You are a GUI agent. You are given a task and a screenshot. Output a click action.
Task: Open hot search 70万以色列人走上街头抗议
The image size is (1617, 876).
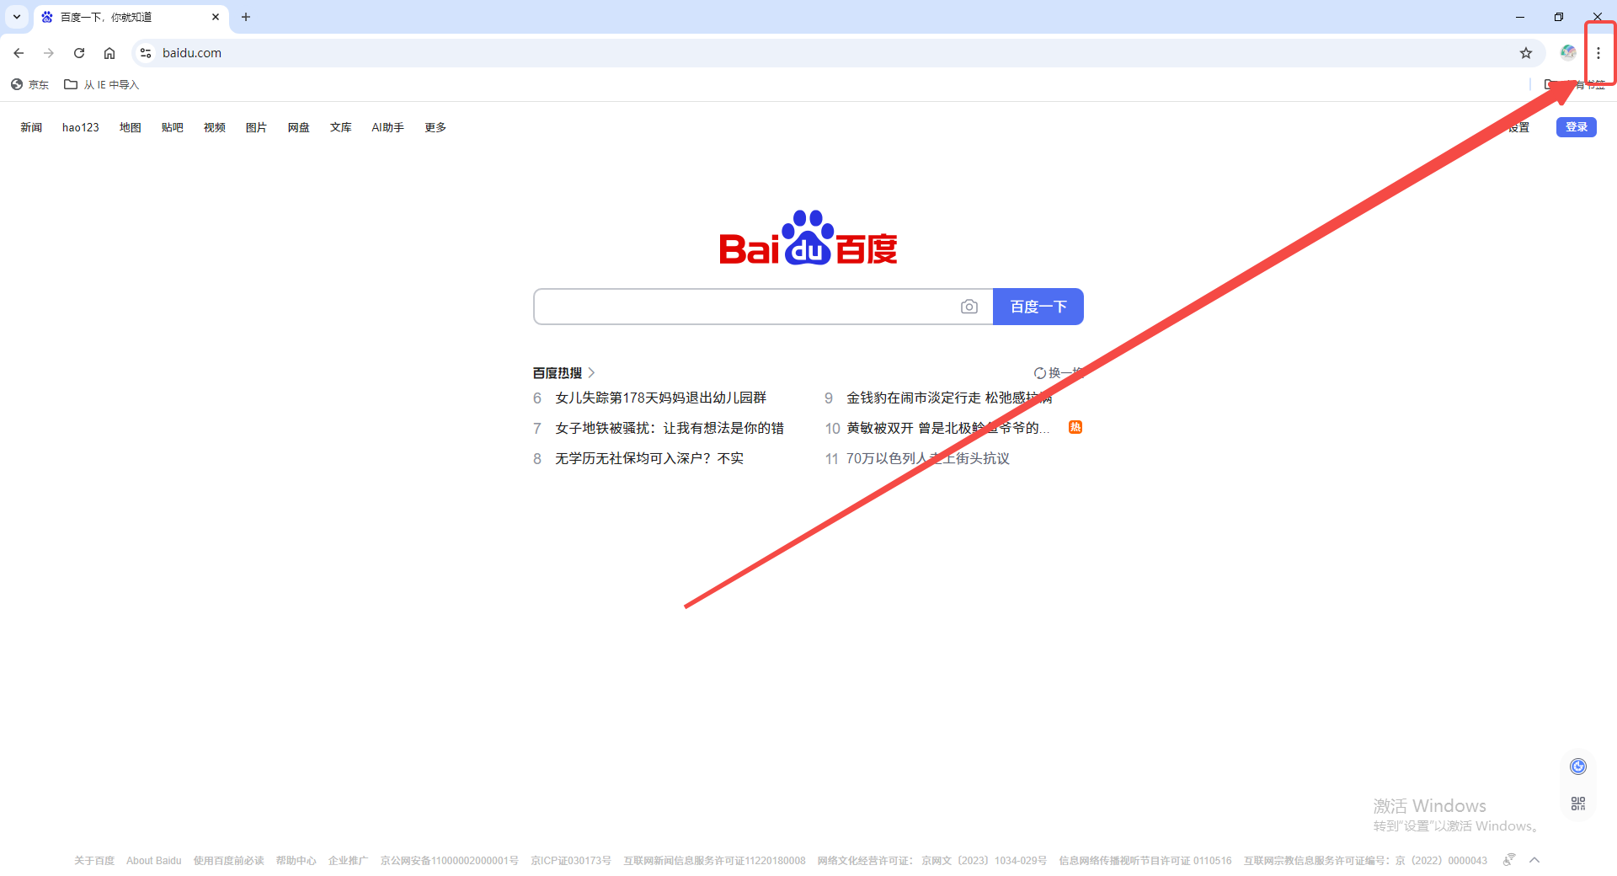pyautogui.click(x=928, y=458)
